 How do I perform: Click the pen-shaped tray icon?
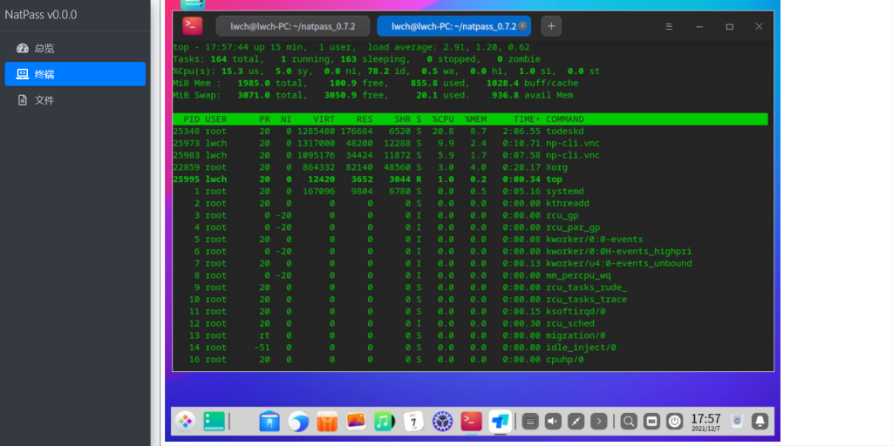pos(576,422)
